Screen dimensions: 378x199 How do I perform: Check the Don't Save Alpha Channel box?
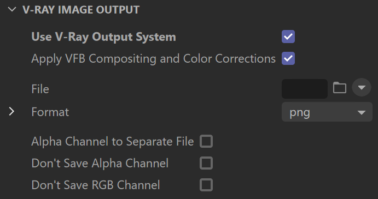[x=206, y=163]
